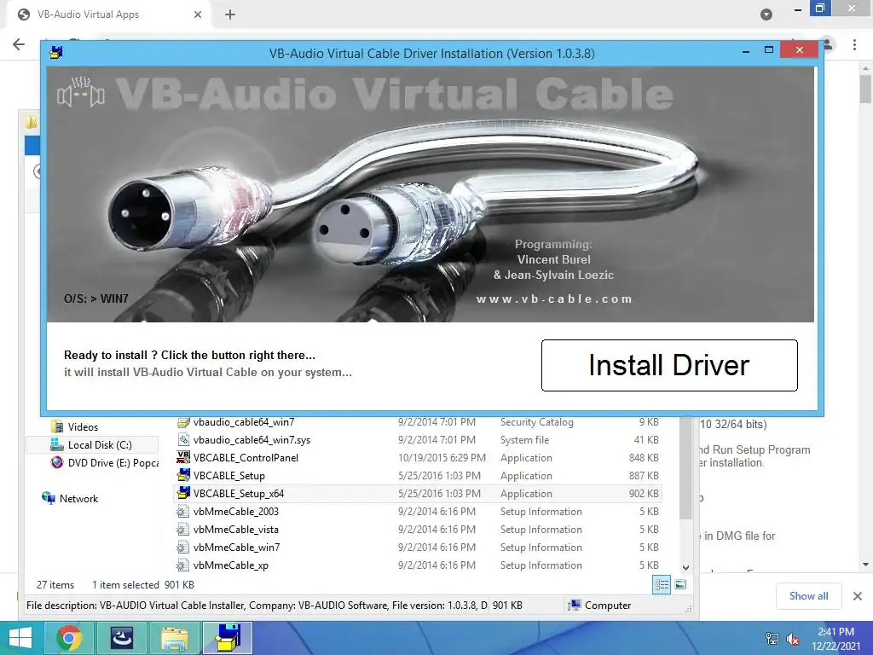This screenshot has height=655, width=873.
Task: Maximize the VB-Audio installer window
Action: [769, 50]
